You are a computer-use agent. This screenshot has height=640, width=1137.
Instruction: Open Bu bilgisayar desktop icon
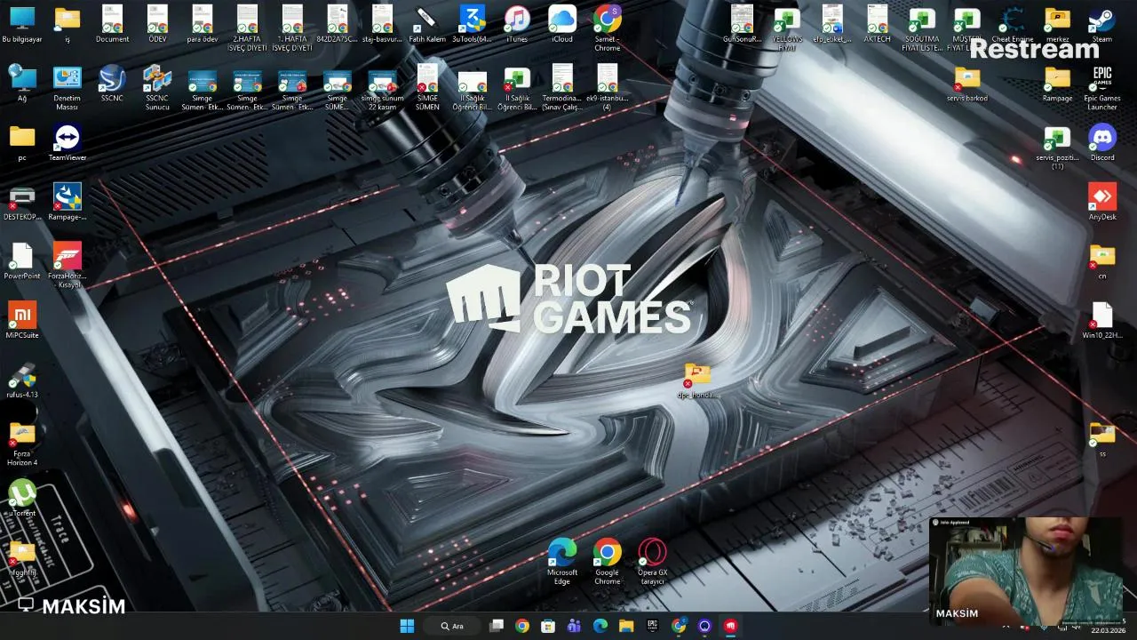[x=22, y=24]
